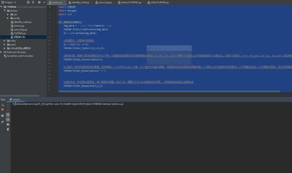This screenshot has height=173, width=292.
Task: Click the print icon in Run console
Action: coord(8,124)
